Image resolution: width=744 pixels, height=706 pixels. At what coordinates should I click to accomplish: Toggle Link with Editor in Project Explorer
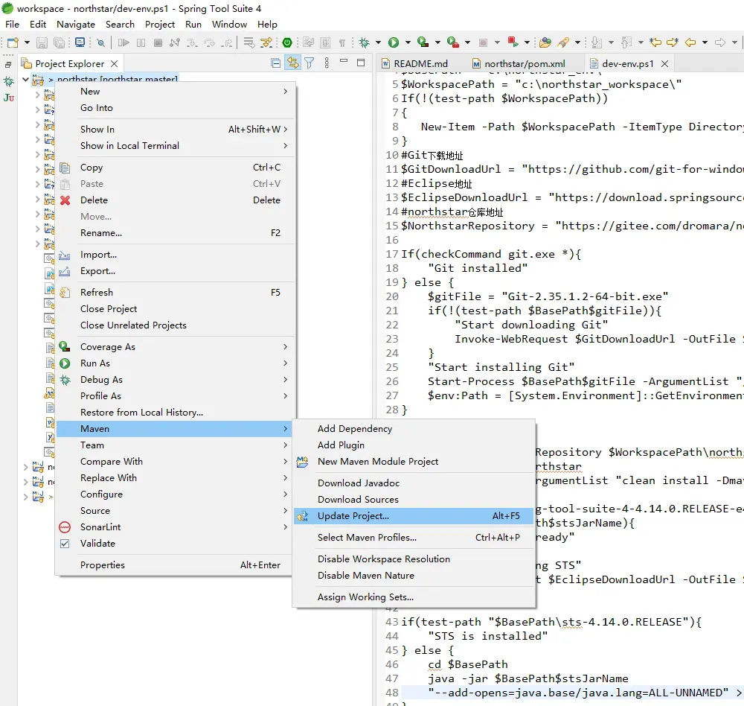coord(292,63)
